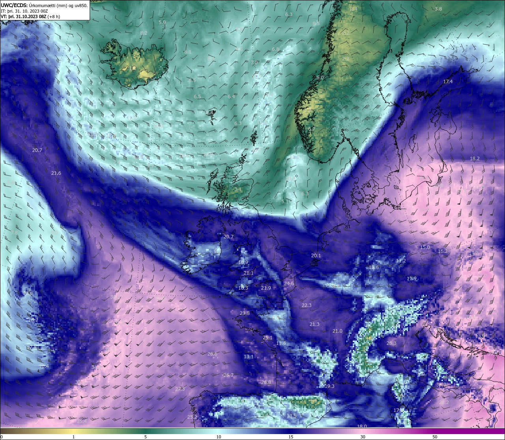505x440 pixels.
Task: Click the 15.0 value over Poland
Action: click(x=425, y=247)
